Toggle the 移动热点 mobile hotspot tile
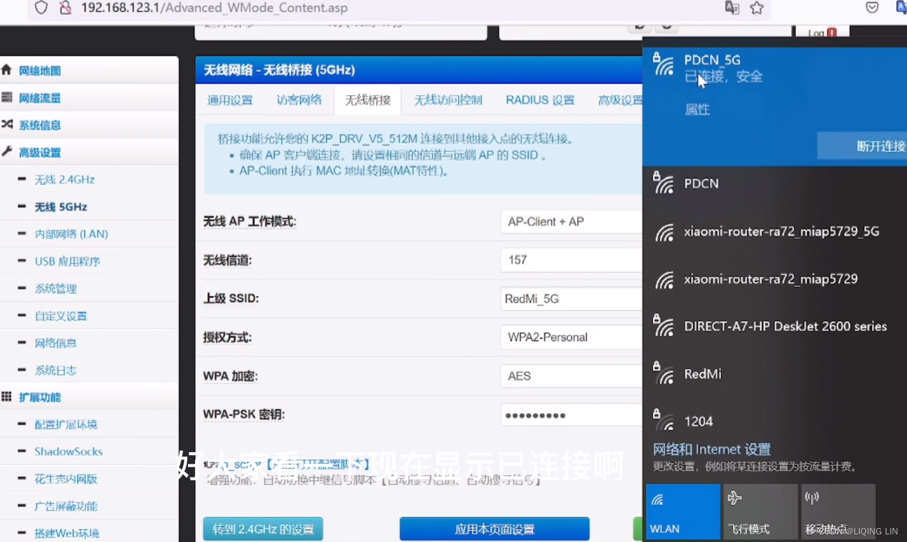Image resolution: width=907 pixels, height=542 pixels. pos(837,511)
